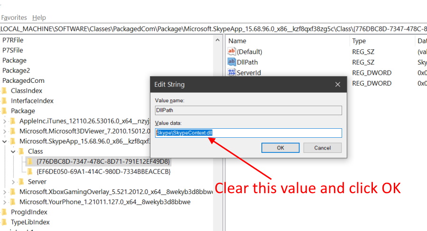Select the Microsoft.YourPhone package key

tap(104, 202)
